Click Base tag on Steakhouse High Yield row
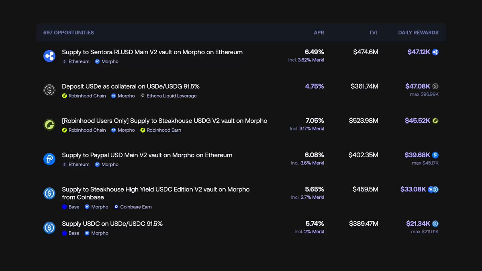The height and width of the screenshot is (271, 482). (71, 207)
